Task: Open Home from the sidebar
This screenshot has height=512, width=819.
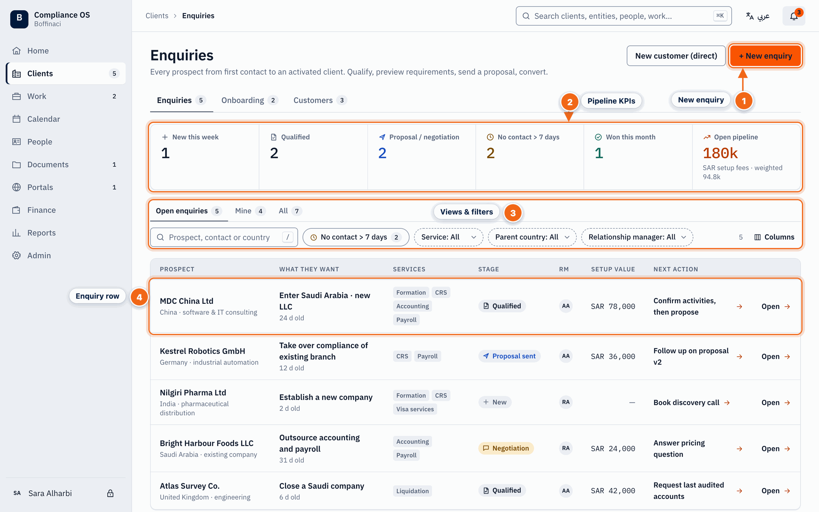Action: pos(66,51)
